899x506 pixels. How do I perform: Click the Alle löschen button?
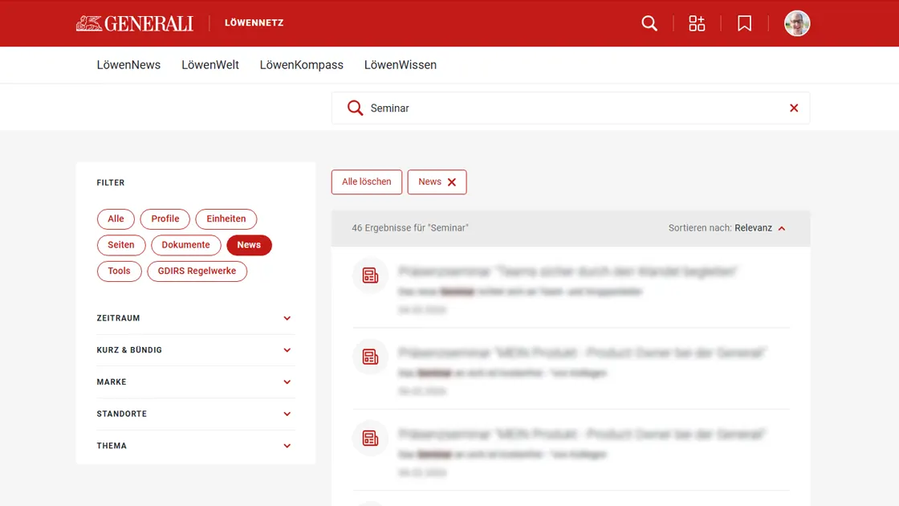pos(366,182)
